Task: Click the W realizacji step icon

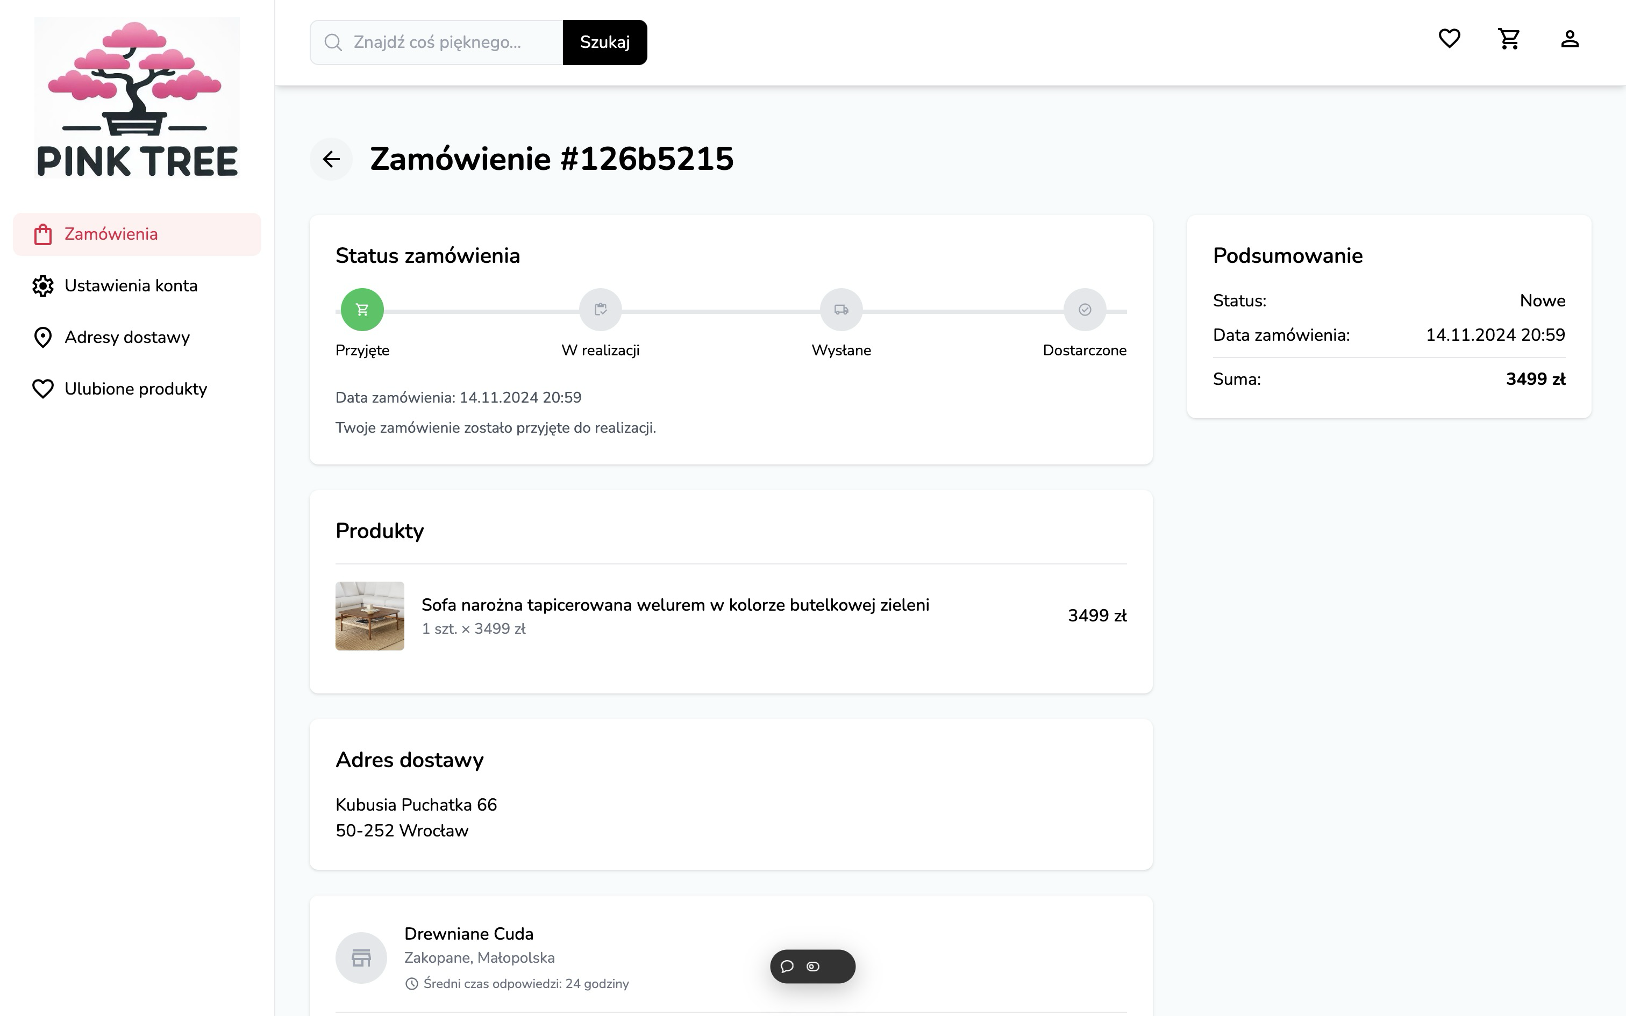Action: 601,310
